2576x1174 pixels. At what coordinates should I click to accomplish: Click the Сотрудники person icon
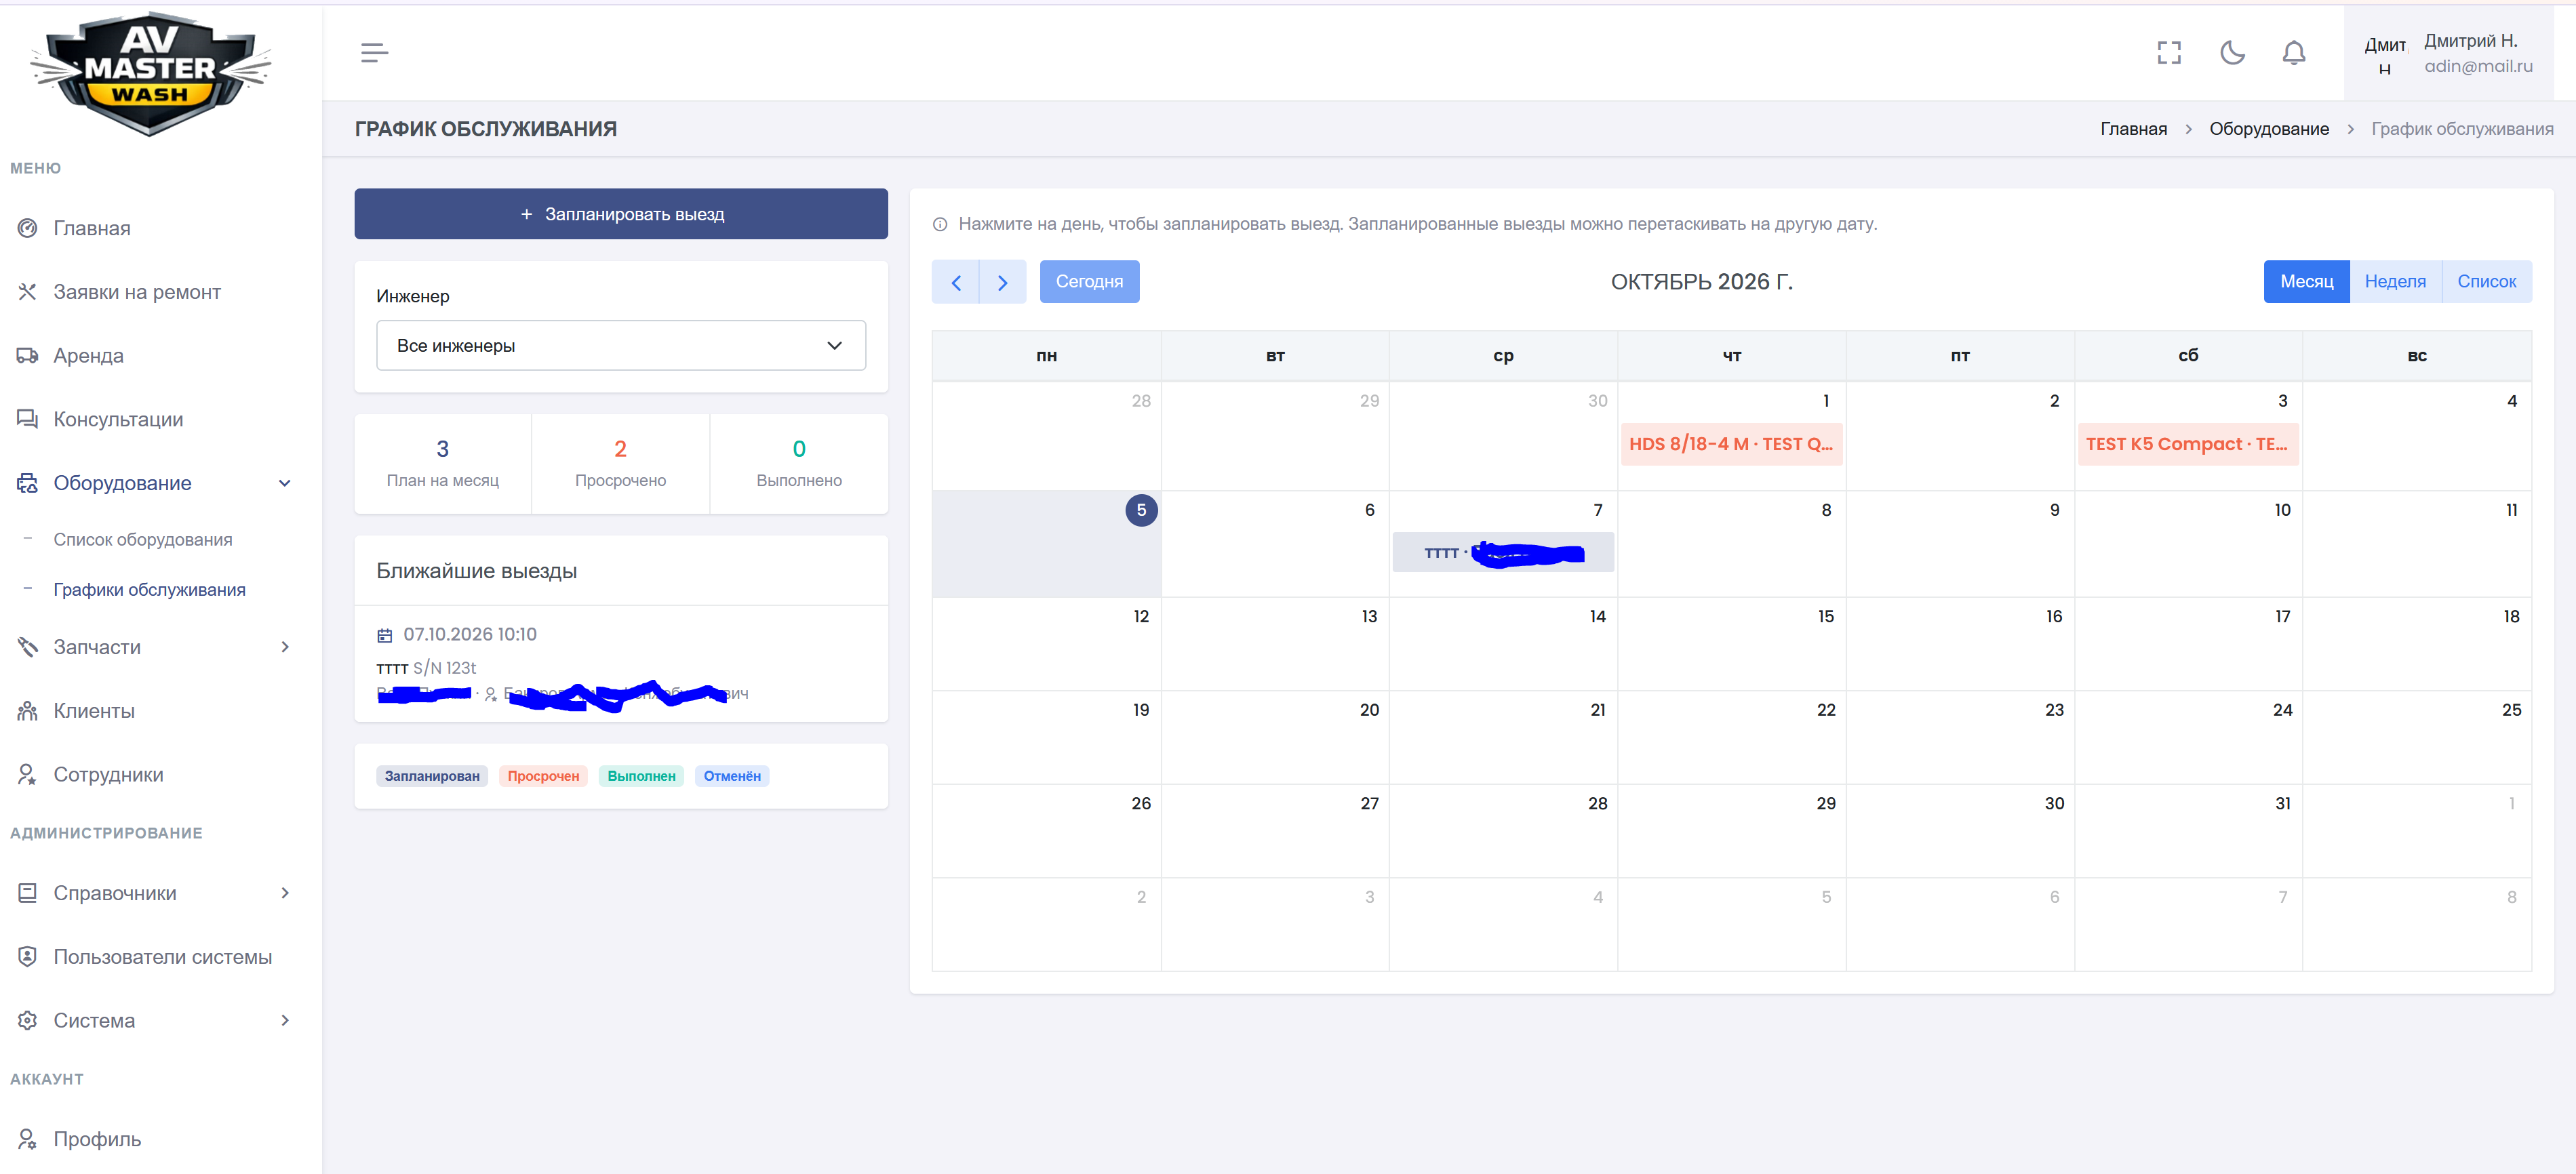pyautogui.click(x=28, y=774)
